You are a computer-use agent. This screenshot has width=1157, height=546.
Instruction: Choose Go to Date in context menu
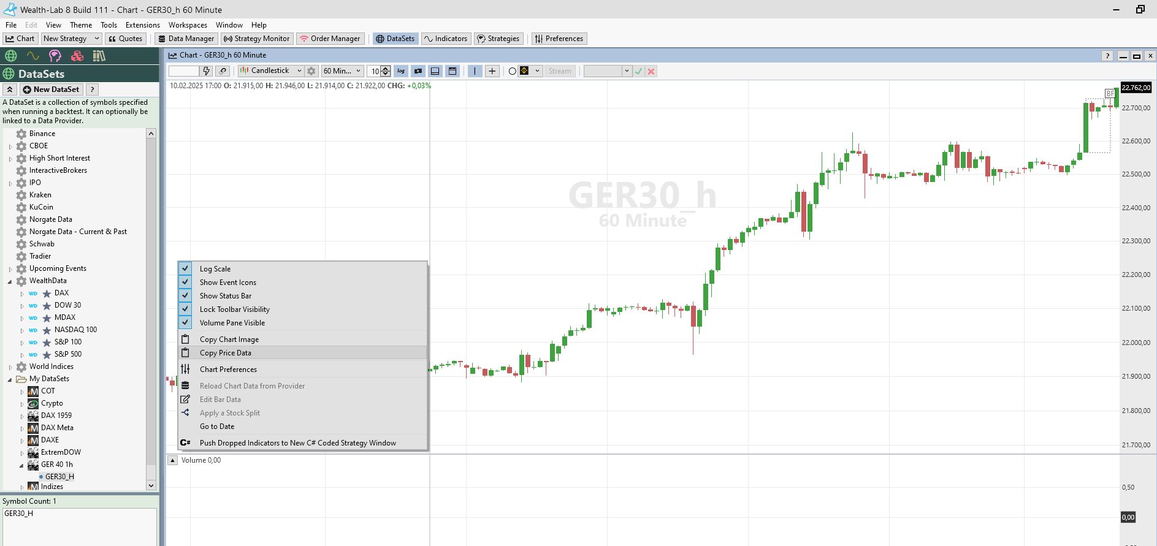tap(302, 427)
